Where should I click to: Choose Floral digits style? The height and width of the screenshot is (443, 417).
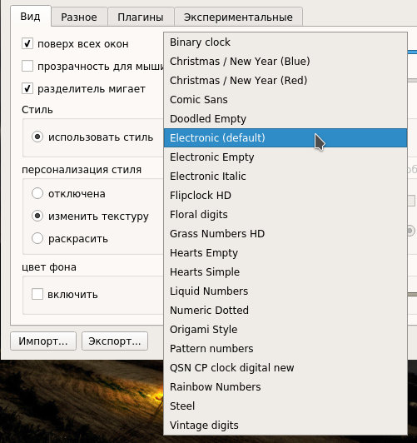[285, 215]
